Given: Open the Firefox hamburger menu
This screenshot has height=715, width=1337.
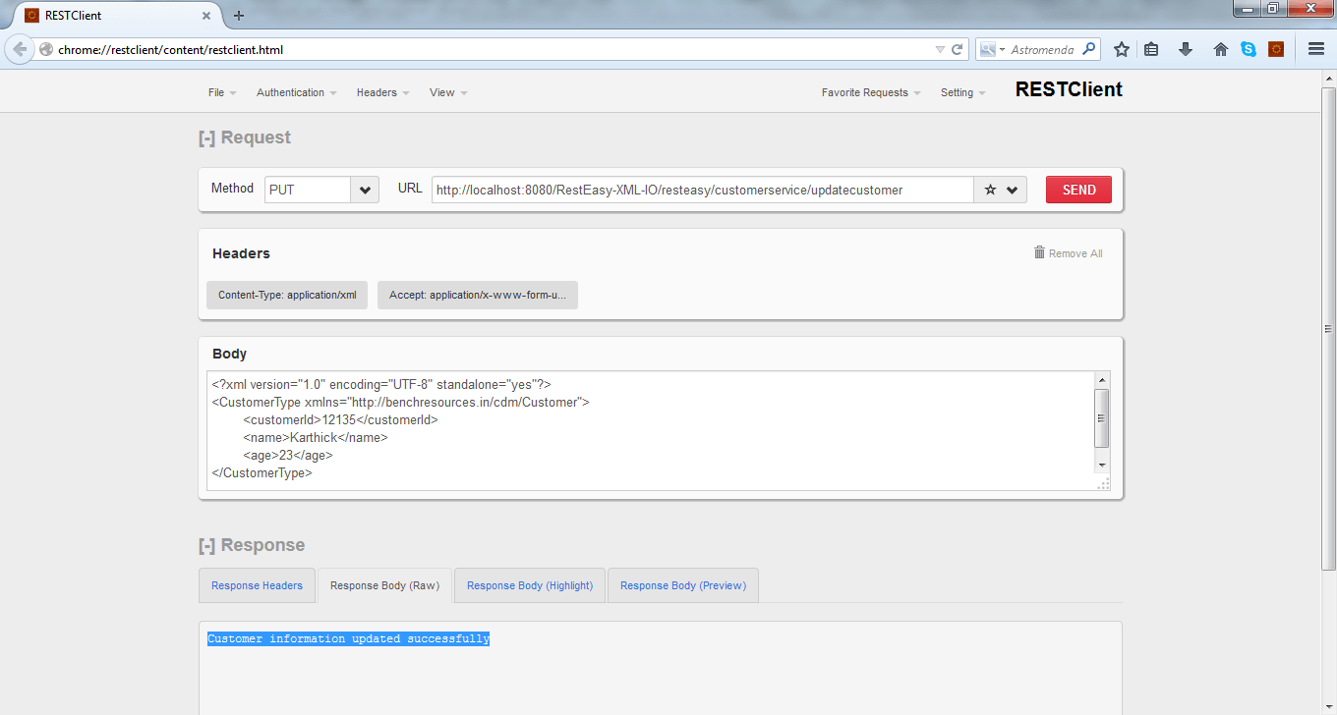Looking at the screenshot, I should pyautogui.click(x=1315, y=47).
